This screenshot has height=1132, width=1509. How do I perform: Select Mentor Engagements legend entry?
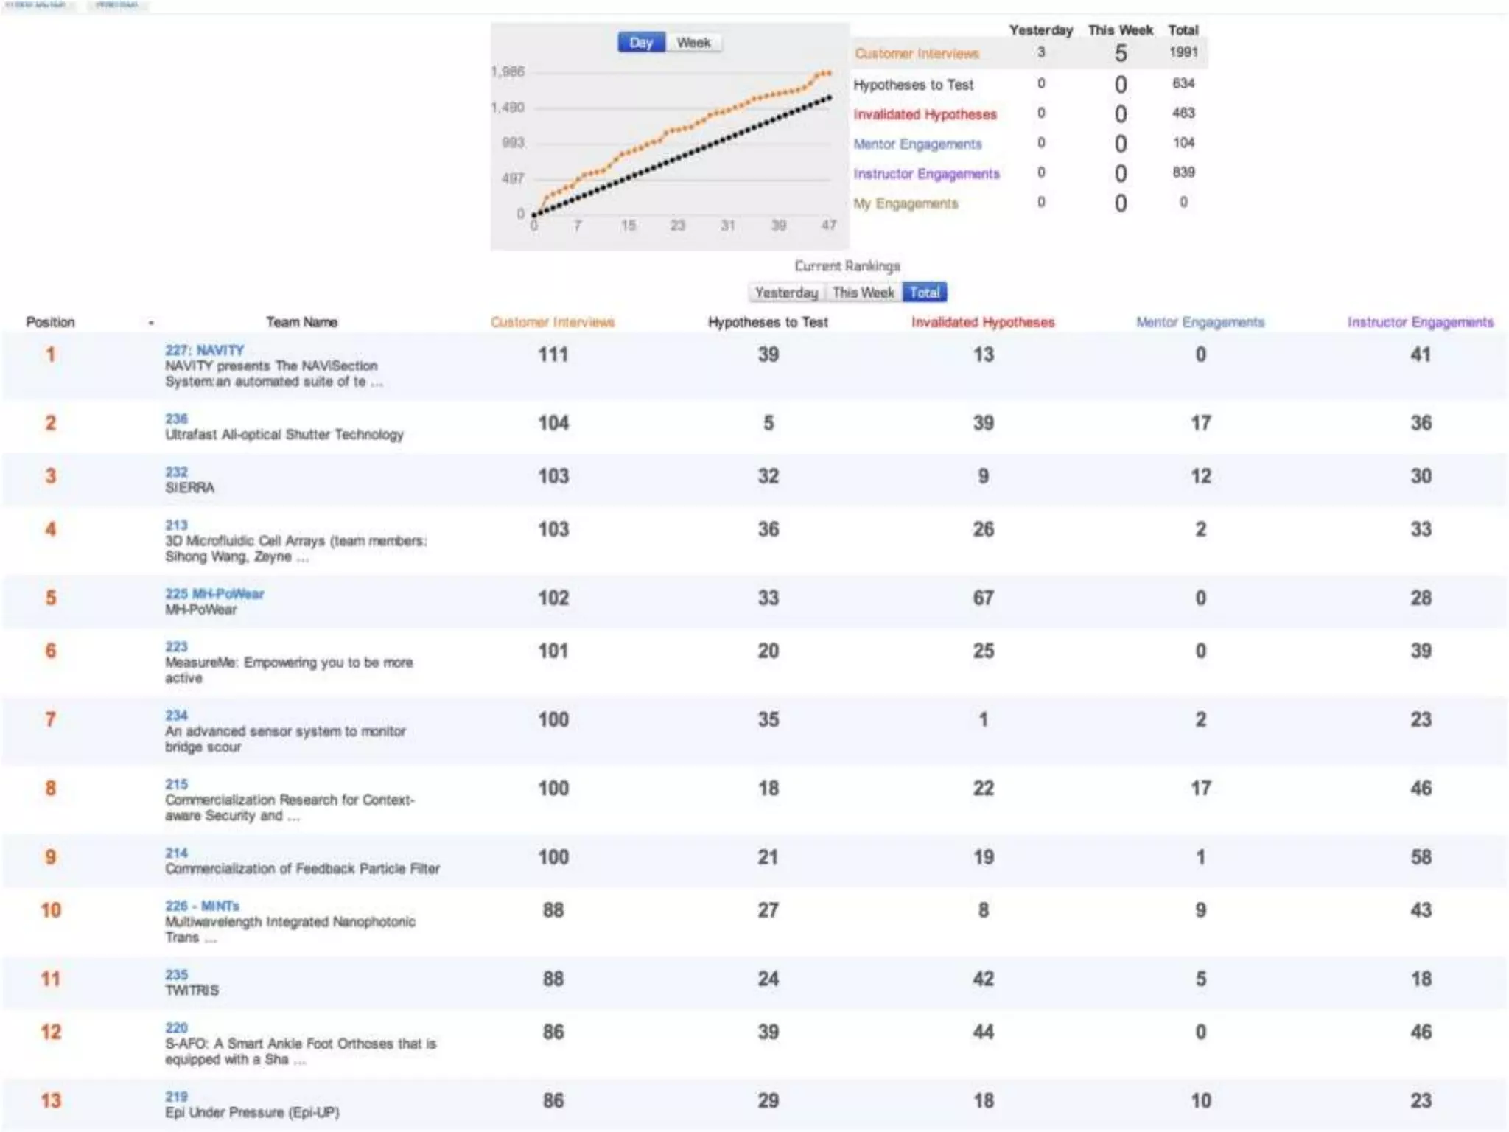click(917, 144)
